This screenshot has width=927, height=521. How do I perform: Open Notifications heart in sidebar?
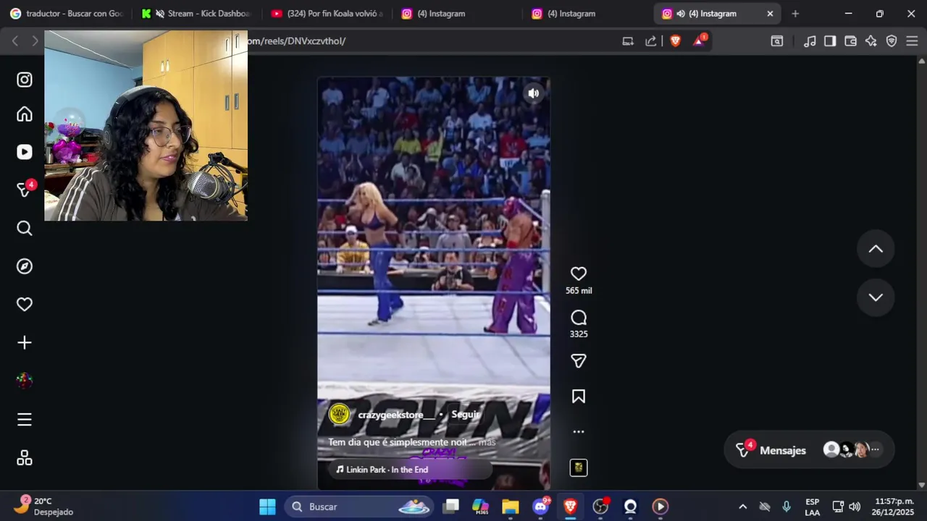[x=25, y=305]
